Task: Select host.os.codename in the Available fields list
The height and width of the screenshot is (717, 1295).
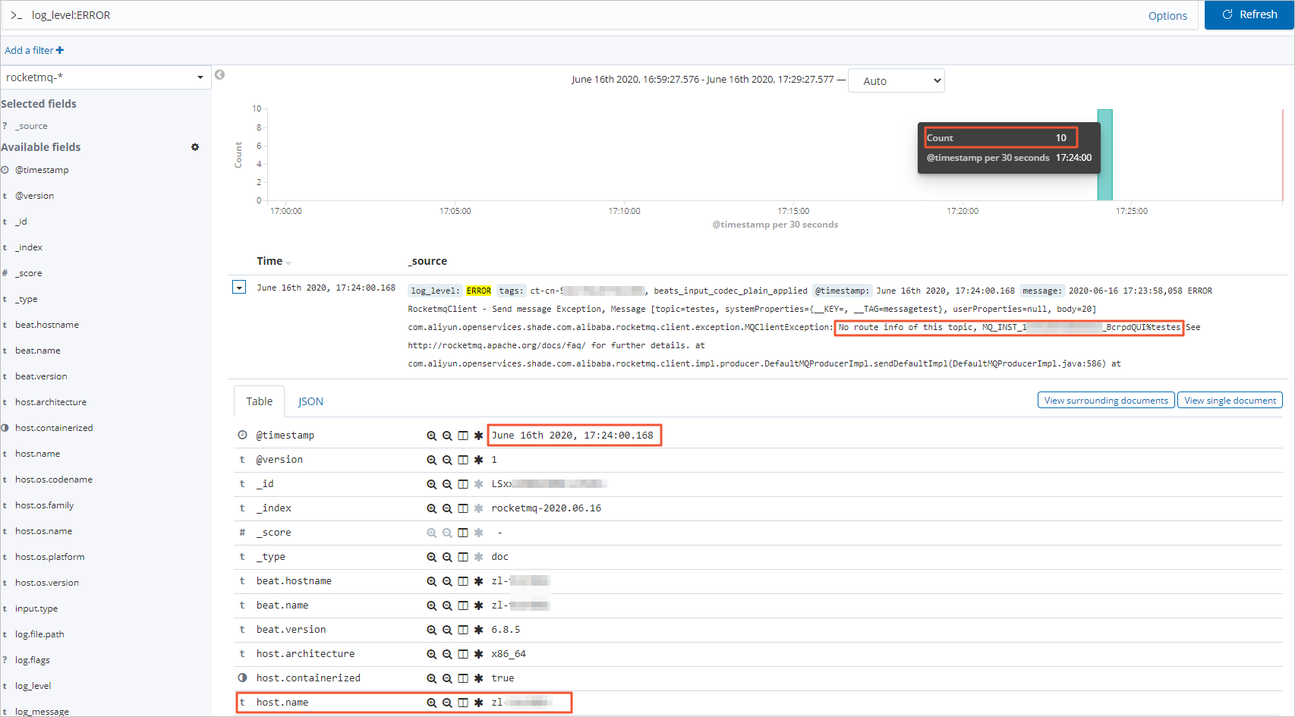Action: click(54, 480)
